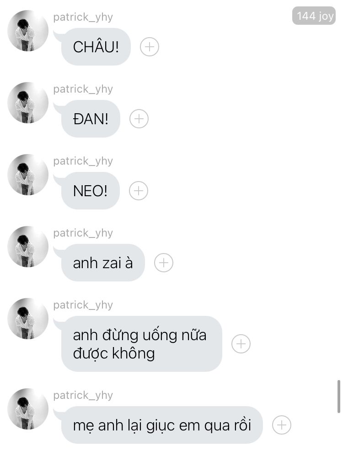Tap plus icon next to "mẹ anh lại giục"
The image size is (343, 452).
coord(281,425)
